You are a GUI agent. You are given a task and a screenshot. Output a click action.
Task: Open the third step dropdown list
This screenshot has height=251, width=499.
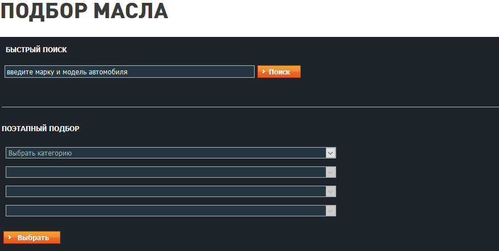click(165, 191)
